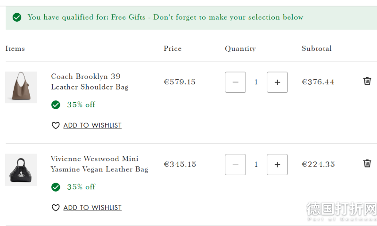Image resolution: width=377 pixels, height=226 pixels.
Task: Click heart icon under Coach Brooklyn bag
Action: click(56, 125)
